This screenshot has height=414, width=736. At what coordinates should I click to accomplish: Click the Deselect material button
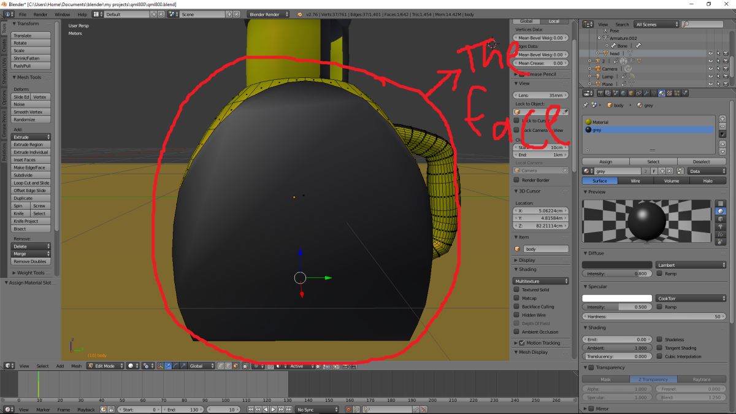(x=702, y=162)
